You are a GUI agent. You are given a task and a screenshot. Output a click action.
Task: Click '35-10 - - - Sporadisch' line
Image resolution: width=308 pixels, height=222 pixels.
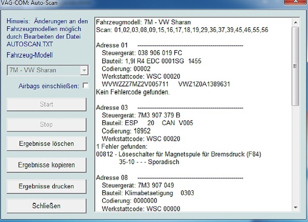point(149,162)
